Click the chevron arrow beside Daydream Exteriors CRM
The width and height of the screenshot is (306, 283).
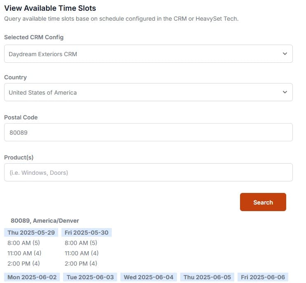pos(285,54)
